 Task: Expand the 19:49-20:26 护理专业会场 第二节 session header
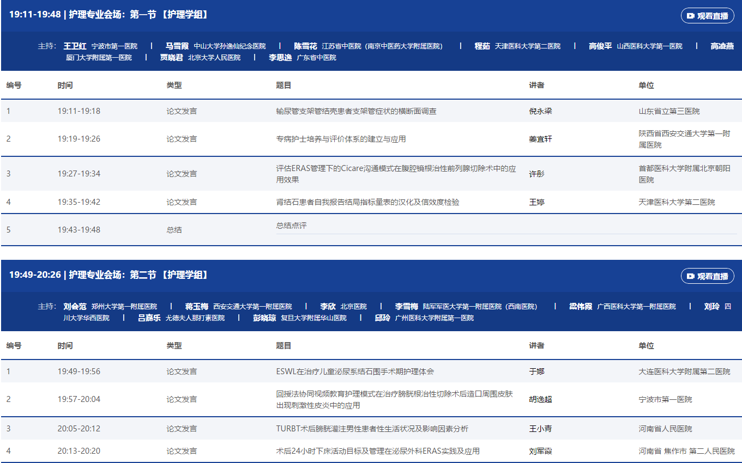(109, 275)
